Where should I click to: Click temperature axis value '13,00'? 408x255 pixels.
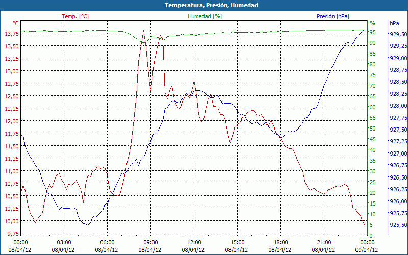(x=12, y=71)
